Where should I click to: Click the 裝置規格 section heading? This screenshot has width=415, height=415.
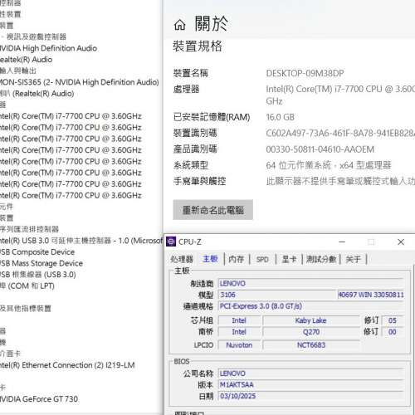click(x=198, y=46)
